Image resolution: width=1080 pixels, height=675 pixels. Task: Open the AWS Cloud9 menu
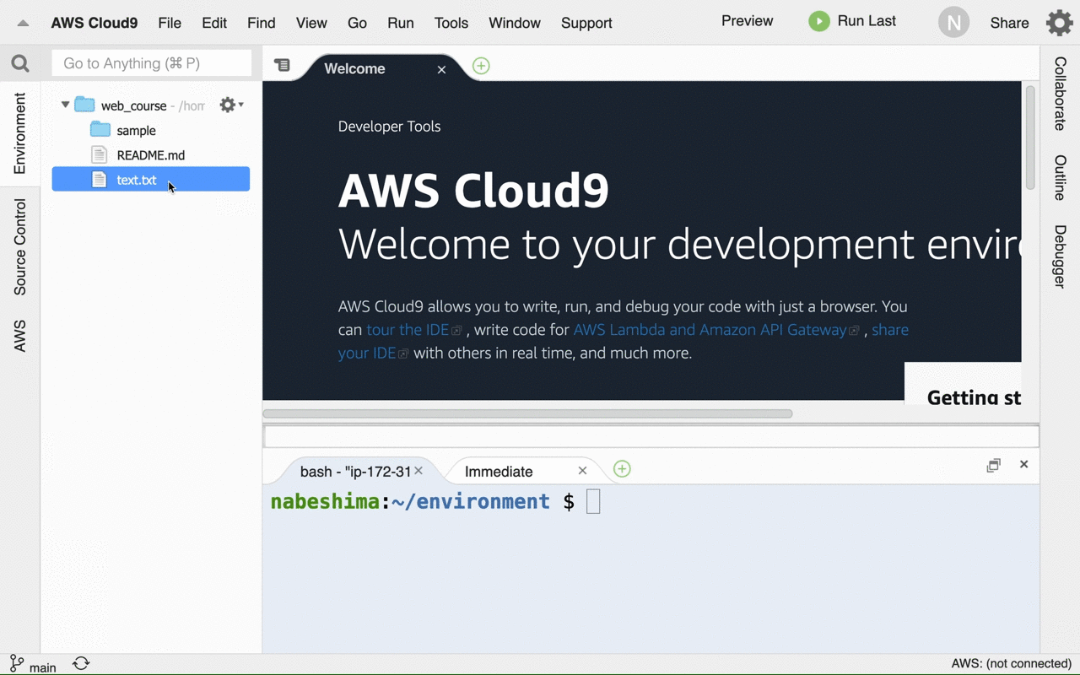coord(94,23)
